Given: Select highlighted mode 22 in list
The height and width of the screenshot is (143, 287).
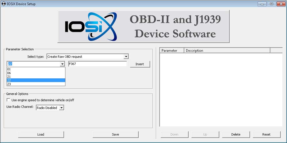Looking at the screenshot, I should (x=36, y=80).
